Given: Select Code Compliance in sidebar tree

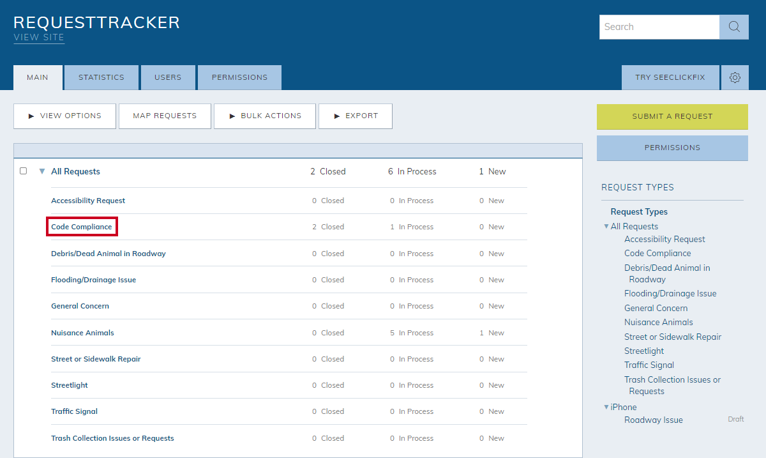Looking at the screenshot, I should (x=657, y=253).
